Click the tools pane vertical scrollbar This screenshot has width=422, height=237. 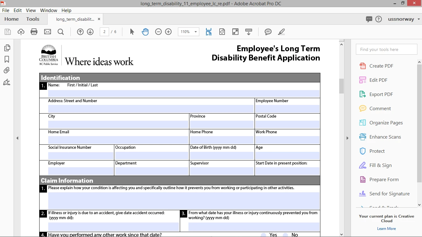click(419, 123)
